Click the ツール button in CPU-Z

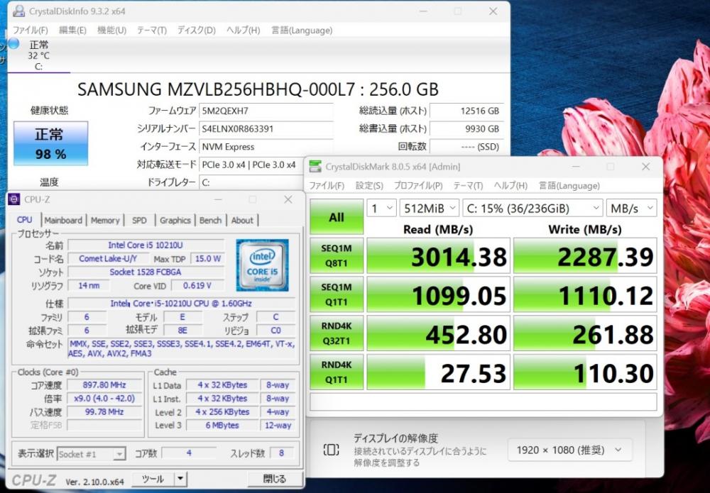pyautogui.click(x=153, y=479)
